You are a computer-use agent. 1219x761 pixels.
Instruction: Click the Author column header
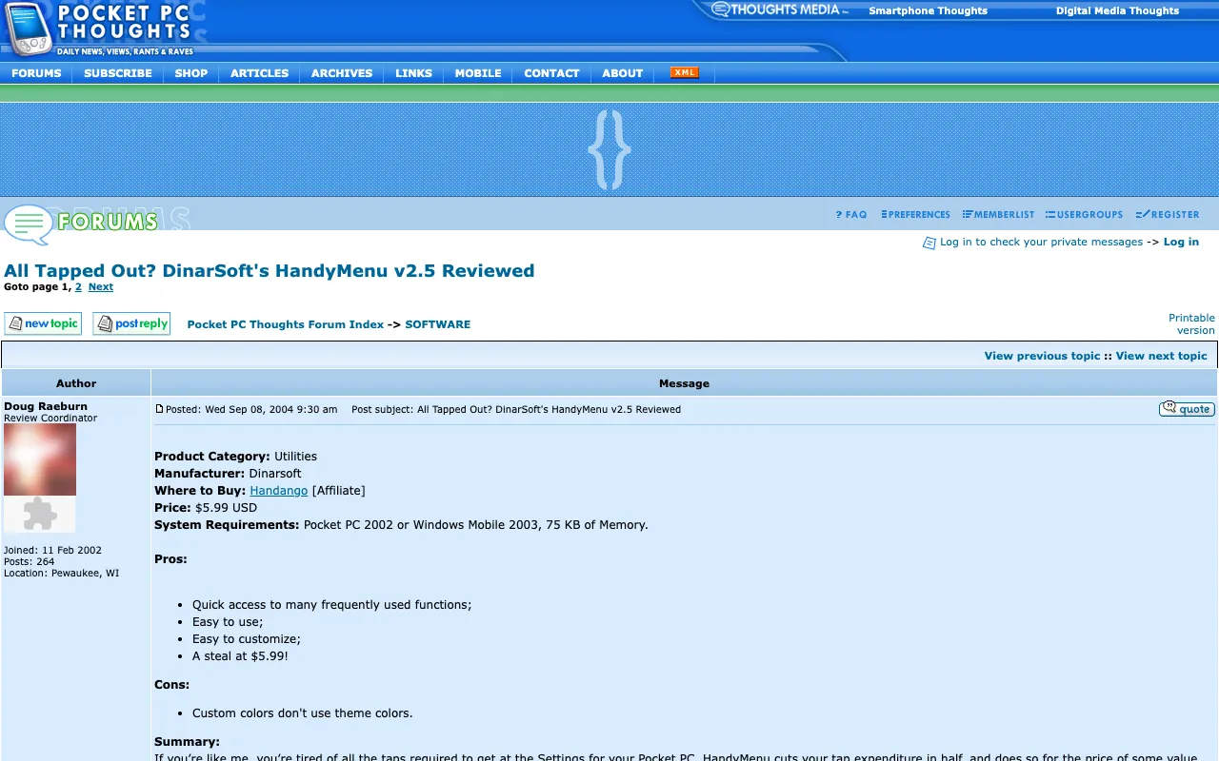pyautogui.click(x=76, y=383)
